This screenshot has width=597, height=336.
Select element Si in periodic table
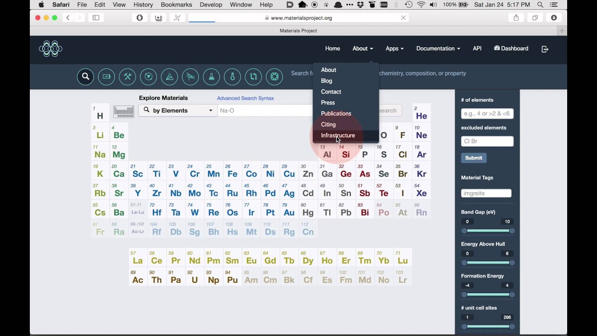(346, 152)
